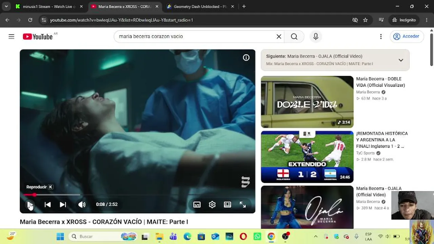Switch to the minusis1 Stream tab
The width and height of the screenshot is (434, 244).
[x=48, y=6]
